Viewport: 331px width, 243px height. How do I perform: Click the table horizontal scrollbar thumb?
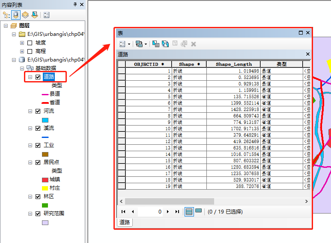(170, 201)
